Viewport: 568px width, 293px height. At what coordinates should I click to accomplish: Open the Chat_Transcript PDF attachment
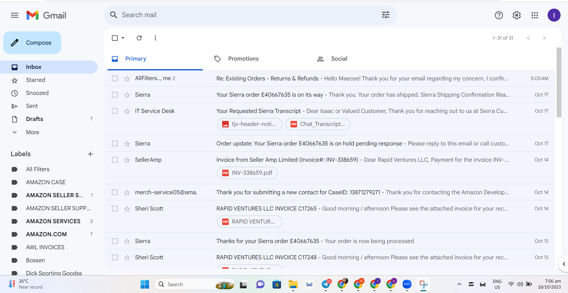(318, 124)
